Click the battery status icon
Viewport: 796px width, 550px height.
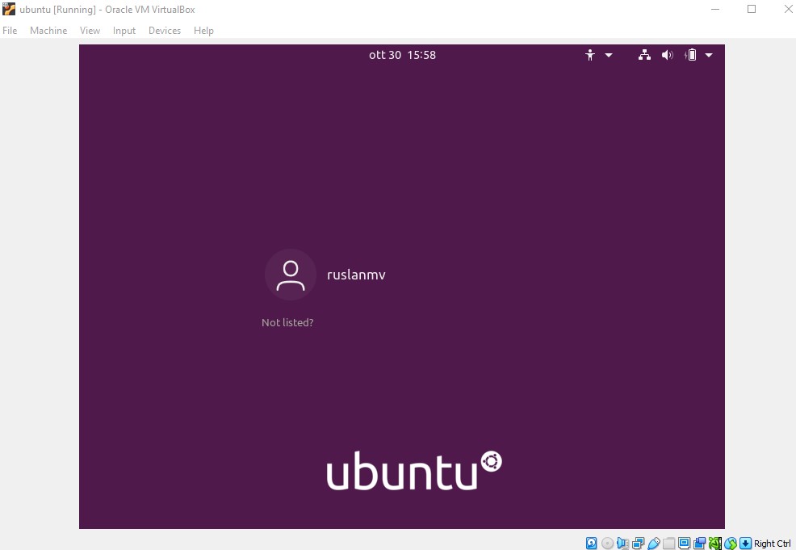pos(690,55)
